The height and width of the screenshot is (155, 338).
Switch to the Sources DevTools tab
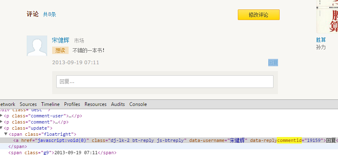[x=28, y=104]
